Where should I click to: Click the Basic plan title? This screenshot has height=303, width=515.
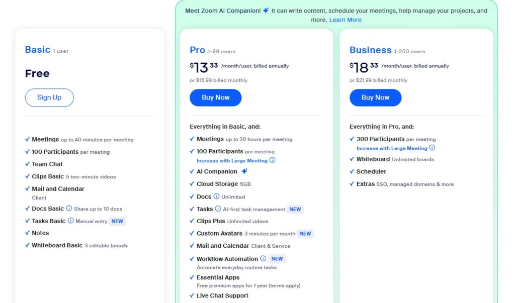tap(38, 50)
